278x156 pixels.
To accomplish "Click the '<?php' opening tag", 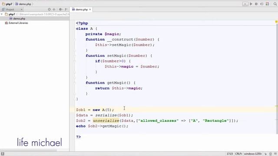I will point(82,23).
